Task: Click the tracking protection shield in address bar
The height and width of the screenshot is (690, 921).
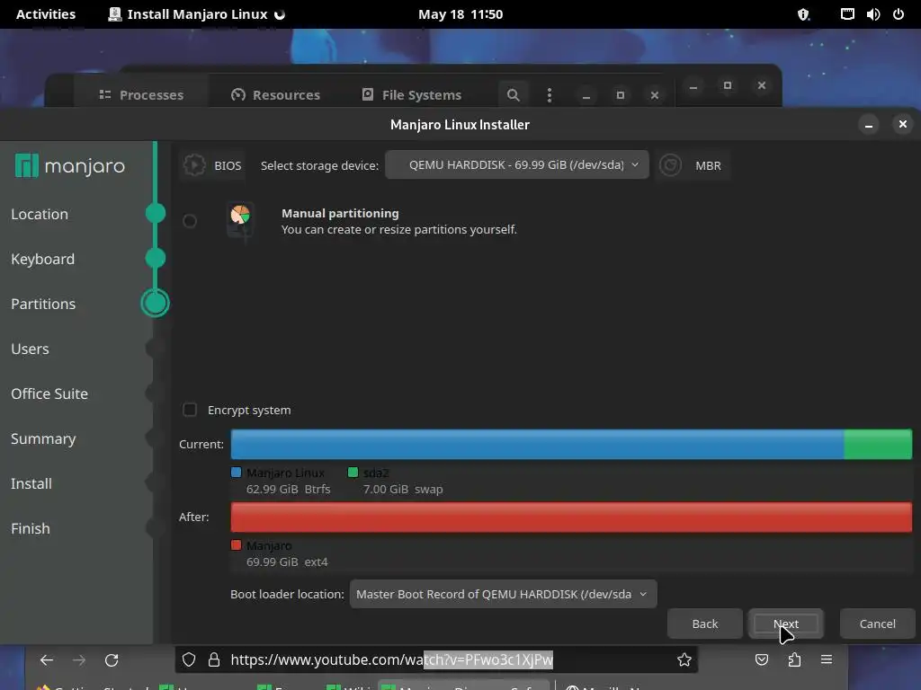Action: [x=189, y=660]
